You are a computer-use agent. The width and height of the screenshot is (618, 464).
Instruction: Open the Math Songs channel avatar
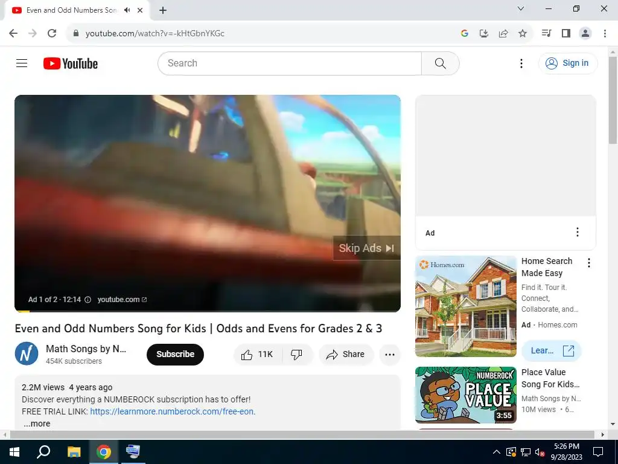coord(27,353)
